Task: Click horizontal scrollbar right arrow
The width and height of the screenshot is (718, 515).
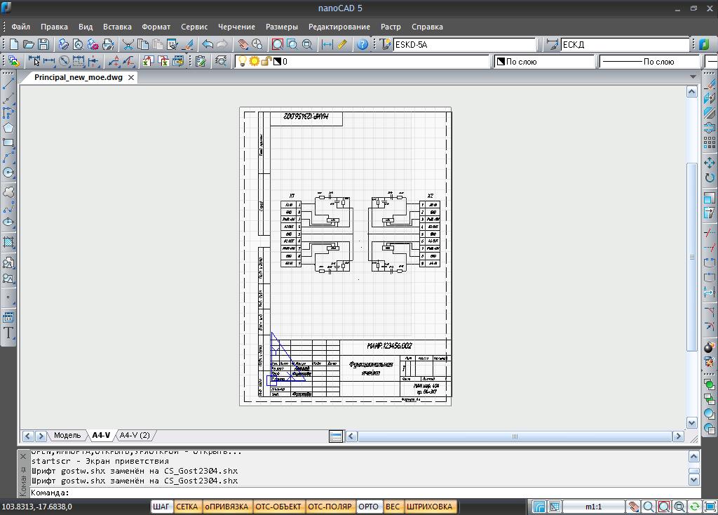Action: 678,436
